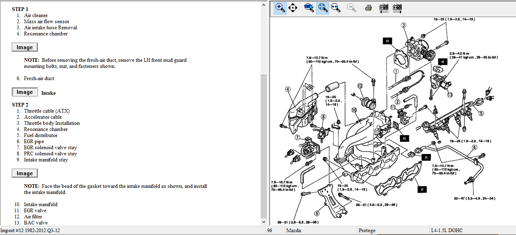Click 'EGR solenoid valve stay' step
The image size is (516, 235).
51,148
